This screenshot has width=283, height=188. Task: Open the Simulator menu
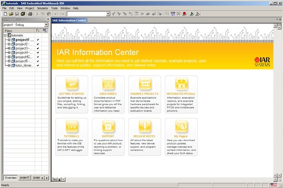[x=42, y=8]
